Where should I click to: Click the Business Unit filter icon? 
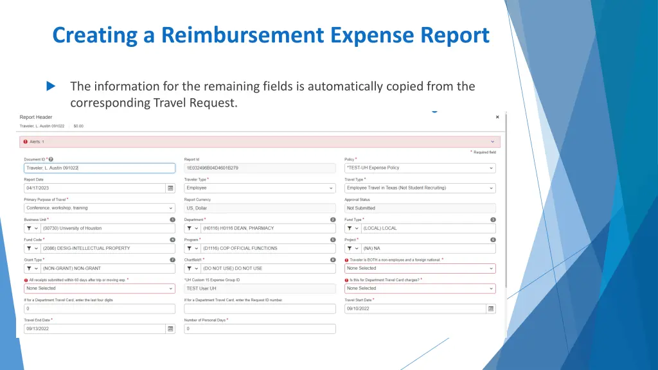coord(29,228)
